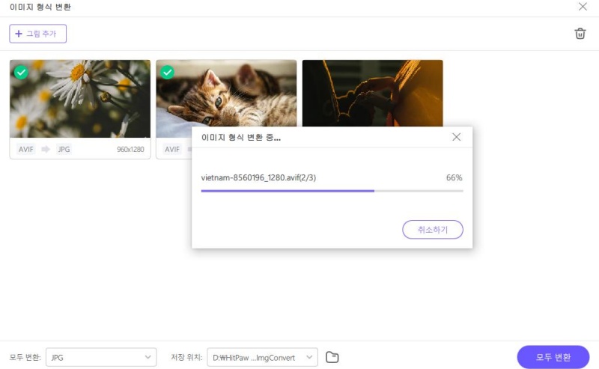599x369 pixels.
Task: Click the trash bin delete-all icon
Action: pyautogui.click(x=580, y=34)
